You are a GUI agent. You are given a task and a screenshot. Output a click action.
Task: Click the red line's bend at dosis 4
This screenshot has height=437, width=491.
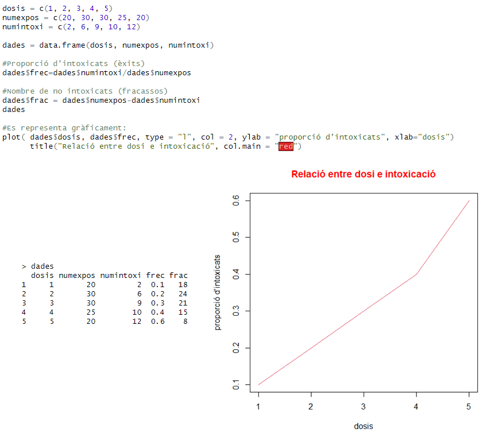tap(416, 274)
